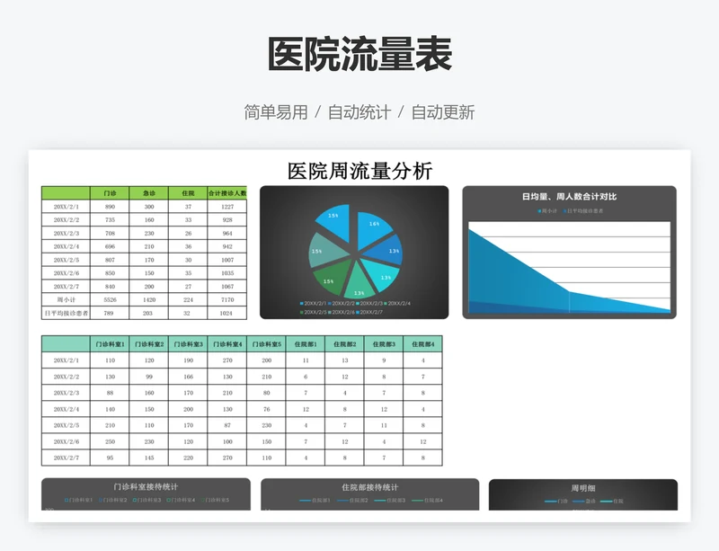Click the 20XX/2/6 row label in the department table

[x=66, y=441]
